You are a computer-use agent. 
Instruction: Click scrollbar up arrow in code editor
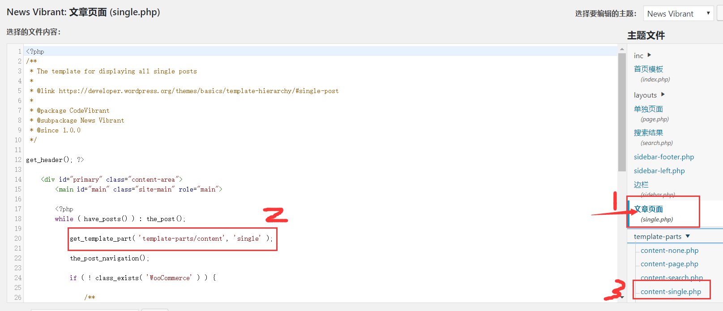click(x=622, y=49)
